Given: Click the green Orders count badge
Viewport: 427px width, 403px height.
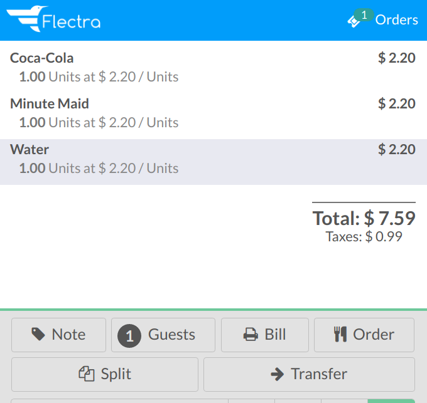Looking at the screenshot, I should (x=364, y=14).
